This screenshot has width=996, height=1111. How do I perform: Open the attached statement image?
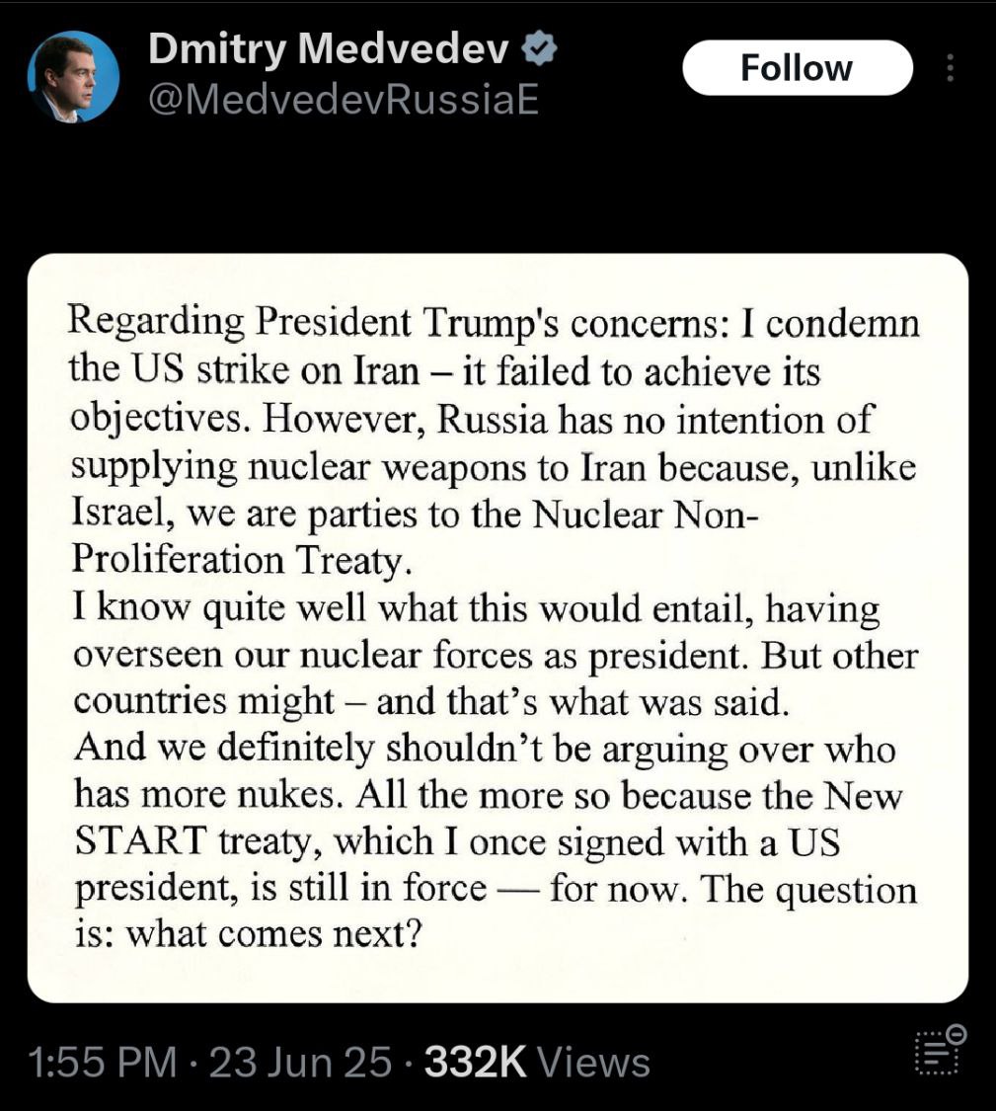[498, 628]
